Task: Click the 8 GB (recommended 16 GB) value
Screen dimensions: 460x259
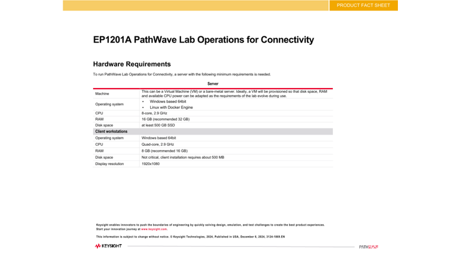Action: pos(164,151)
